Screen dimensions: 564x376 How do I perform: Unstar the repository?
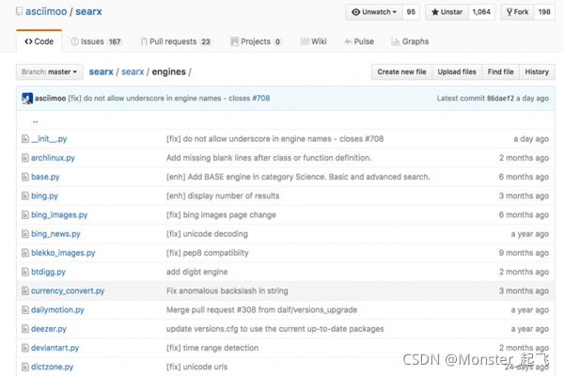[x=447, y=12]
